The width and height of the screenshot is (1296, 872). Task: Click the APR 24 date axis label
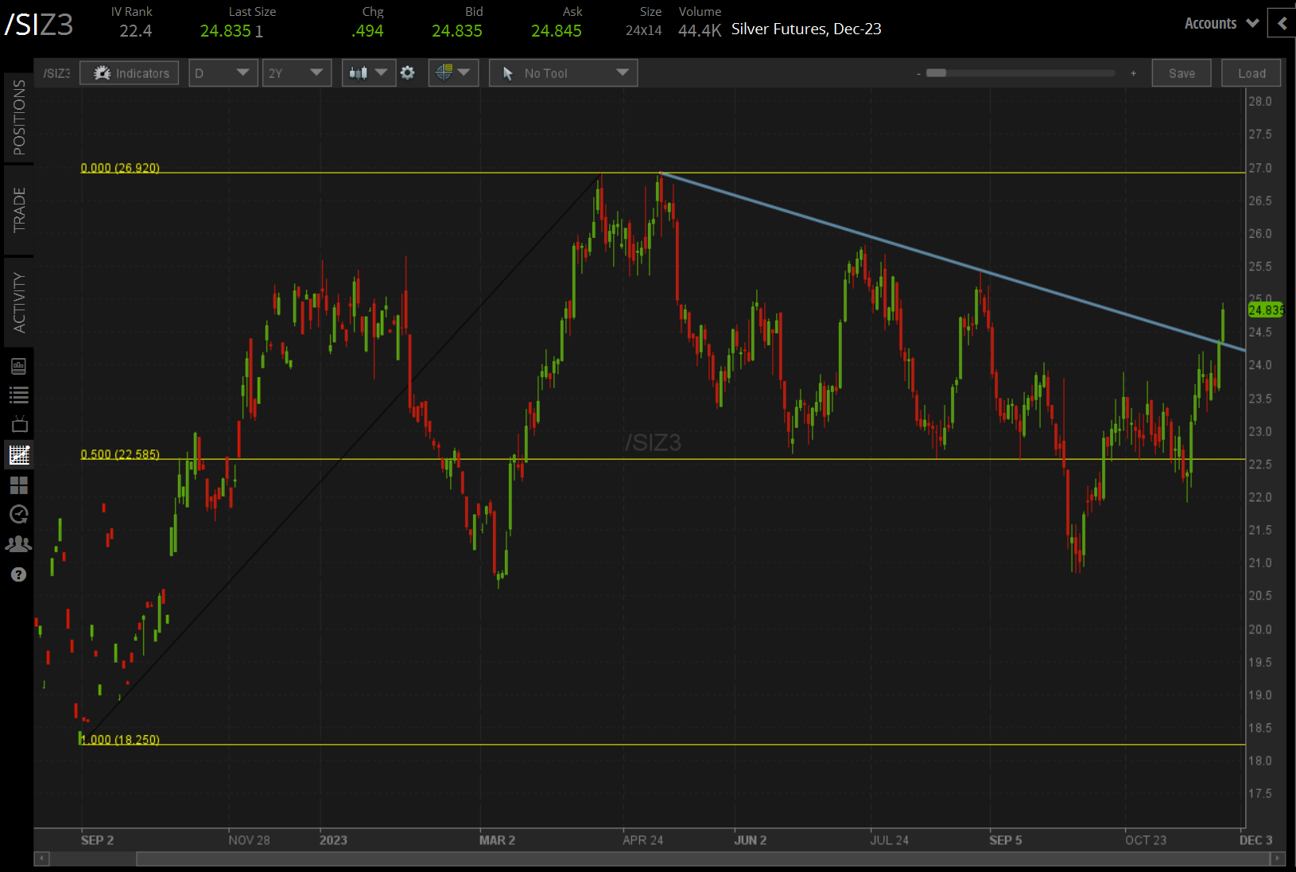click(x=642, y=840)
